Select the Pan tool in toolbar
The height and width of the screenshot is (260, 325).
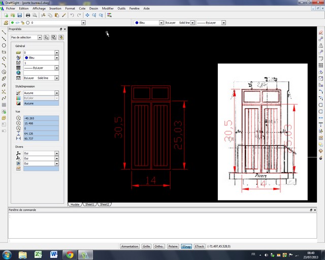(x=87, y=15)
